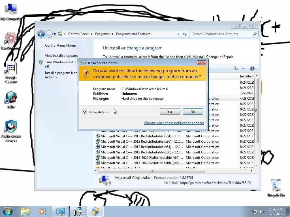The width and height of the screenshot is (290, 217).
Task: Open Control Panel Home link
Action: coord(60,45)
